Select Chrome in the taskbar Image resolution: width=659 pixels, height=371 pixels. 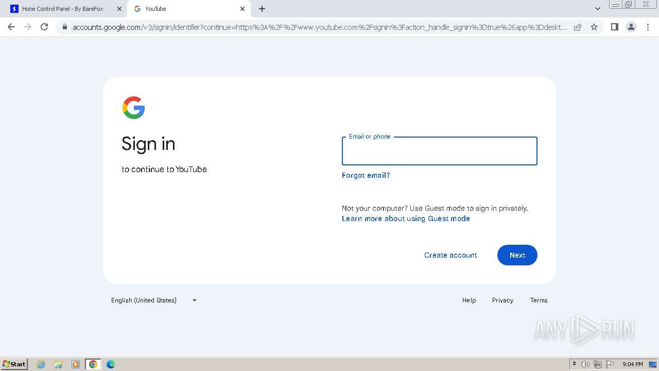tap(93, 364)
